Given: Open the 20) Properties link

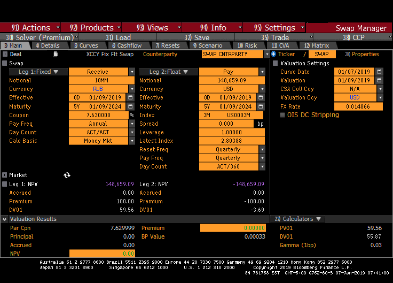Looking at the screenshot, I should click(x=362, y=54).
